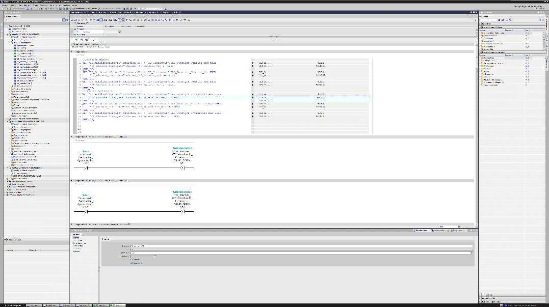Switch to Información tab in inspector
Viewport: 549px width, 307px height.
pos(440,231)
